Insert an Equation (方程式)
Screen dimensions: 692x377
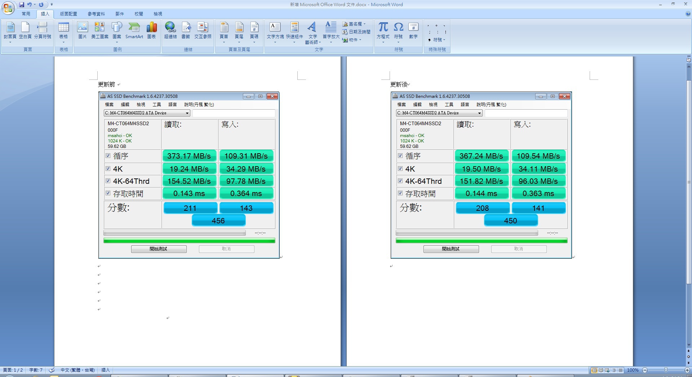pos(383,32)
